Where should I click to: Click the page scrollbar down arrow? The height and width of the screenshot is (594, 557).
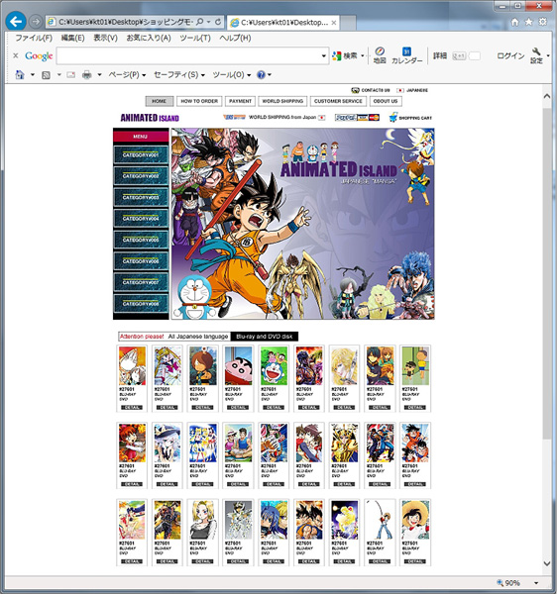click(547, 563)
